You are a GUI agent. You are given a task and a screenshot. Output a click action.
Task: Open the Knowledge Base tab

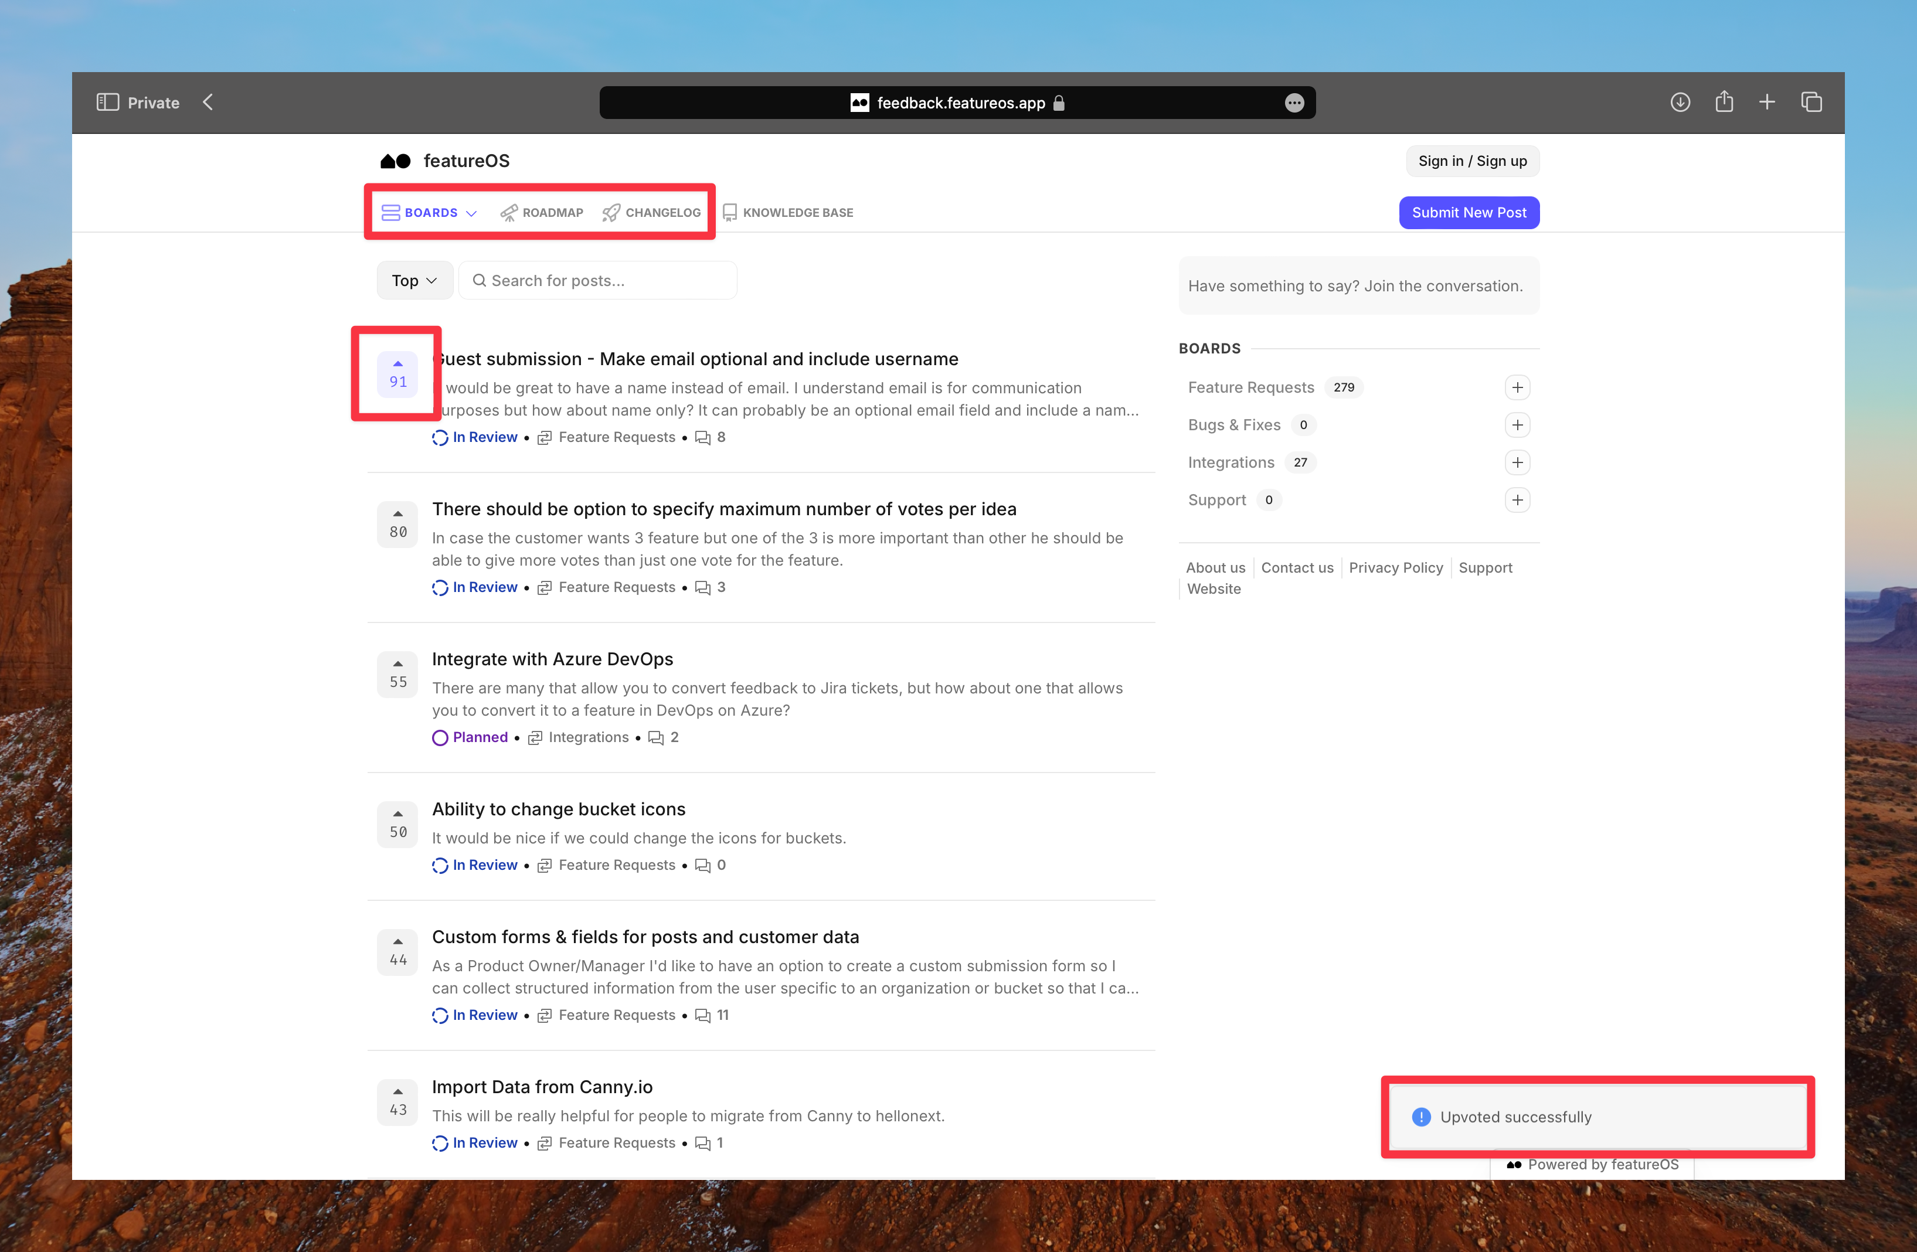point(788,213)
